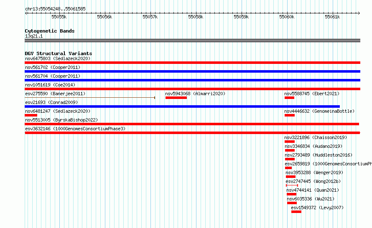Select the nsv1051619 (Coe2014) label
Viewport: 372px width, 228px height.
50,85
